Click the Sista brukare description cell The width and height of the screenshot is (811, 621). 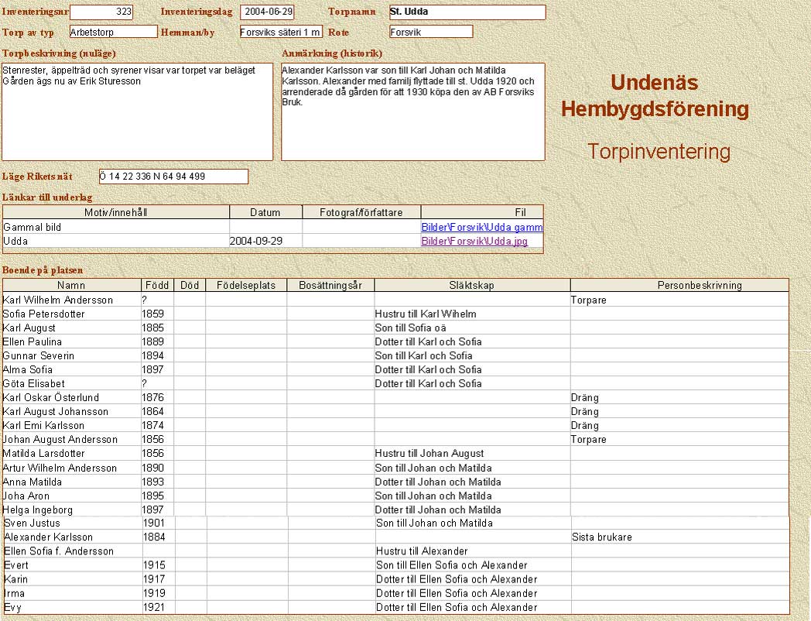click(x=679, y=537)
